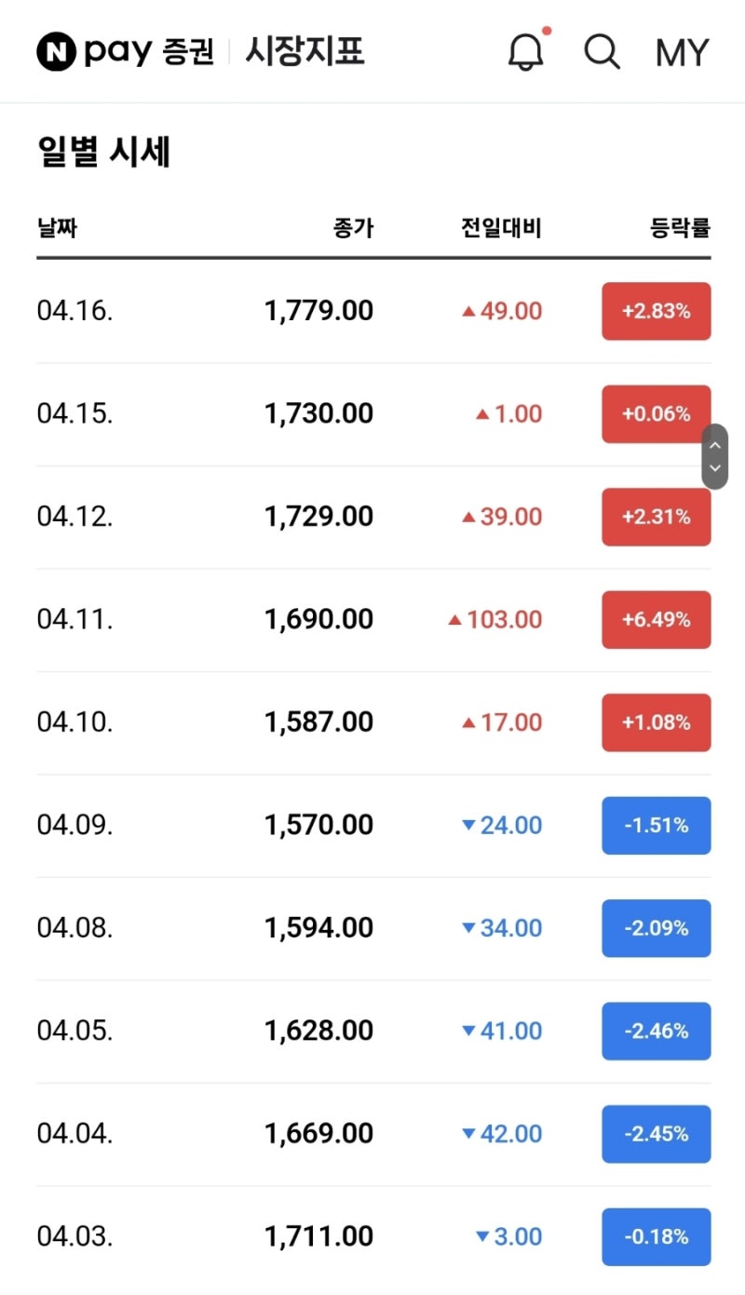Click the -1.51% blue badge

(x=656, y=825)
